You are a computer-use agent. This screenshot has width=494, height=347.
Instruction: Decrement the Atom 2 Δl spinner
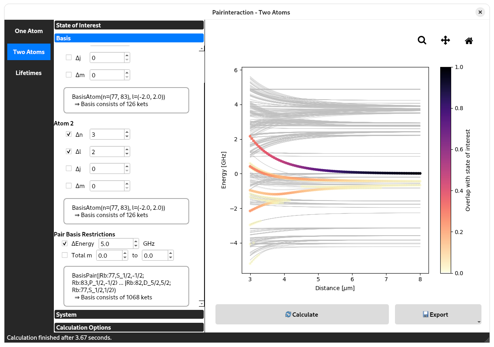(x=127, y=154)
